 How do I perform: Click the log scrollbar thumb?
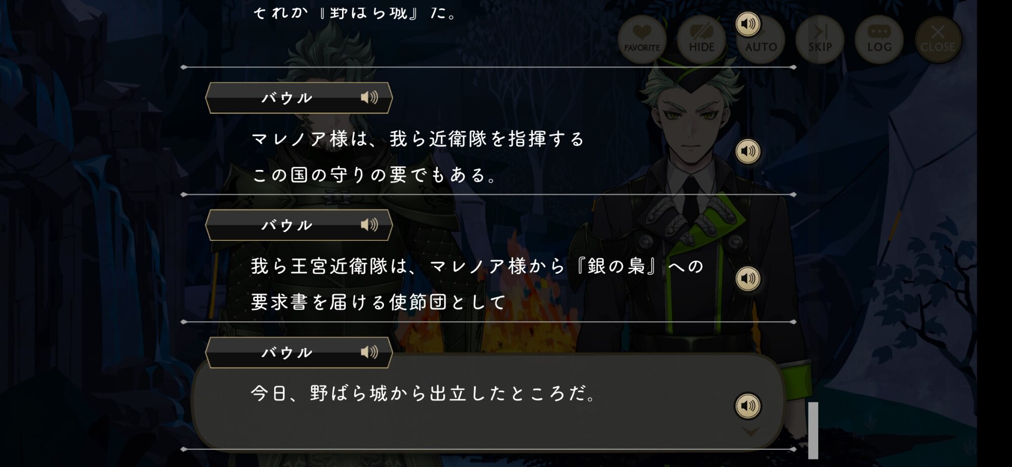tap(813, 431)
